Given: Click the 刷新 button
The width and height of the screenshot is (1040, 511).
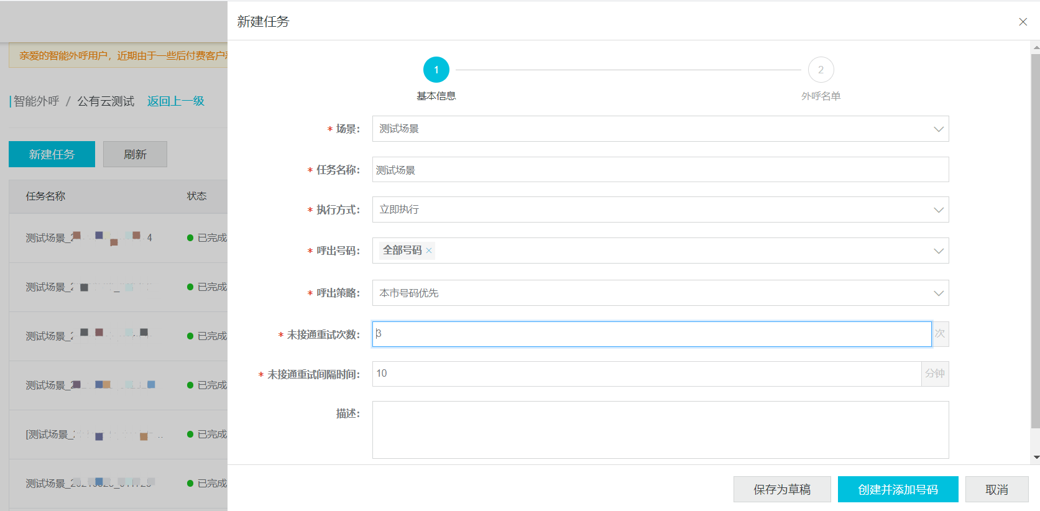Looking at the screenshot, I should click(135, 154).
